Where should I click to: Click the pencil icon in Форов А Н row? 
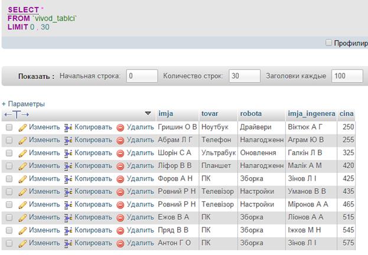[22, 179]
